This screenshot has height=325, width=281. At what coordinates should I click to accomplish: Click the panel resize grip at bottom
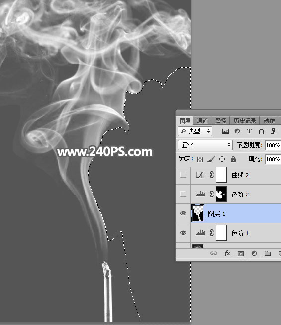tap(243, 260)
